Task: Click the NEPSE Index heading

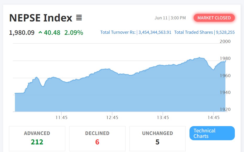Action: coord(41,18)
